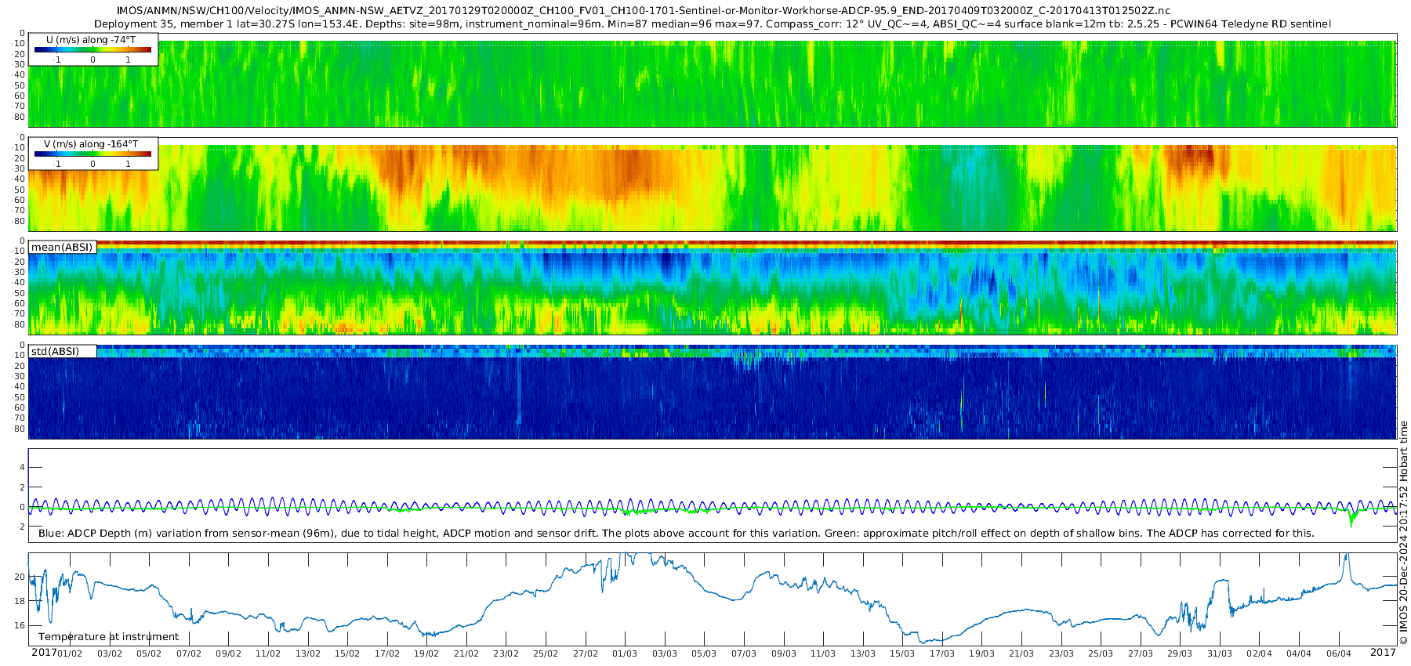
Task: Click the 31/03 date tick label
Action: click(x=1220, y=653)
